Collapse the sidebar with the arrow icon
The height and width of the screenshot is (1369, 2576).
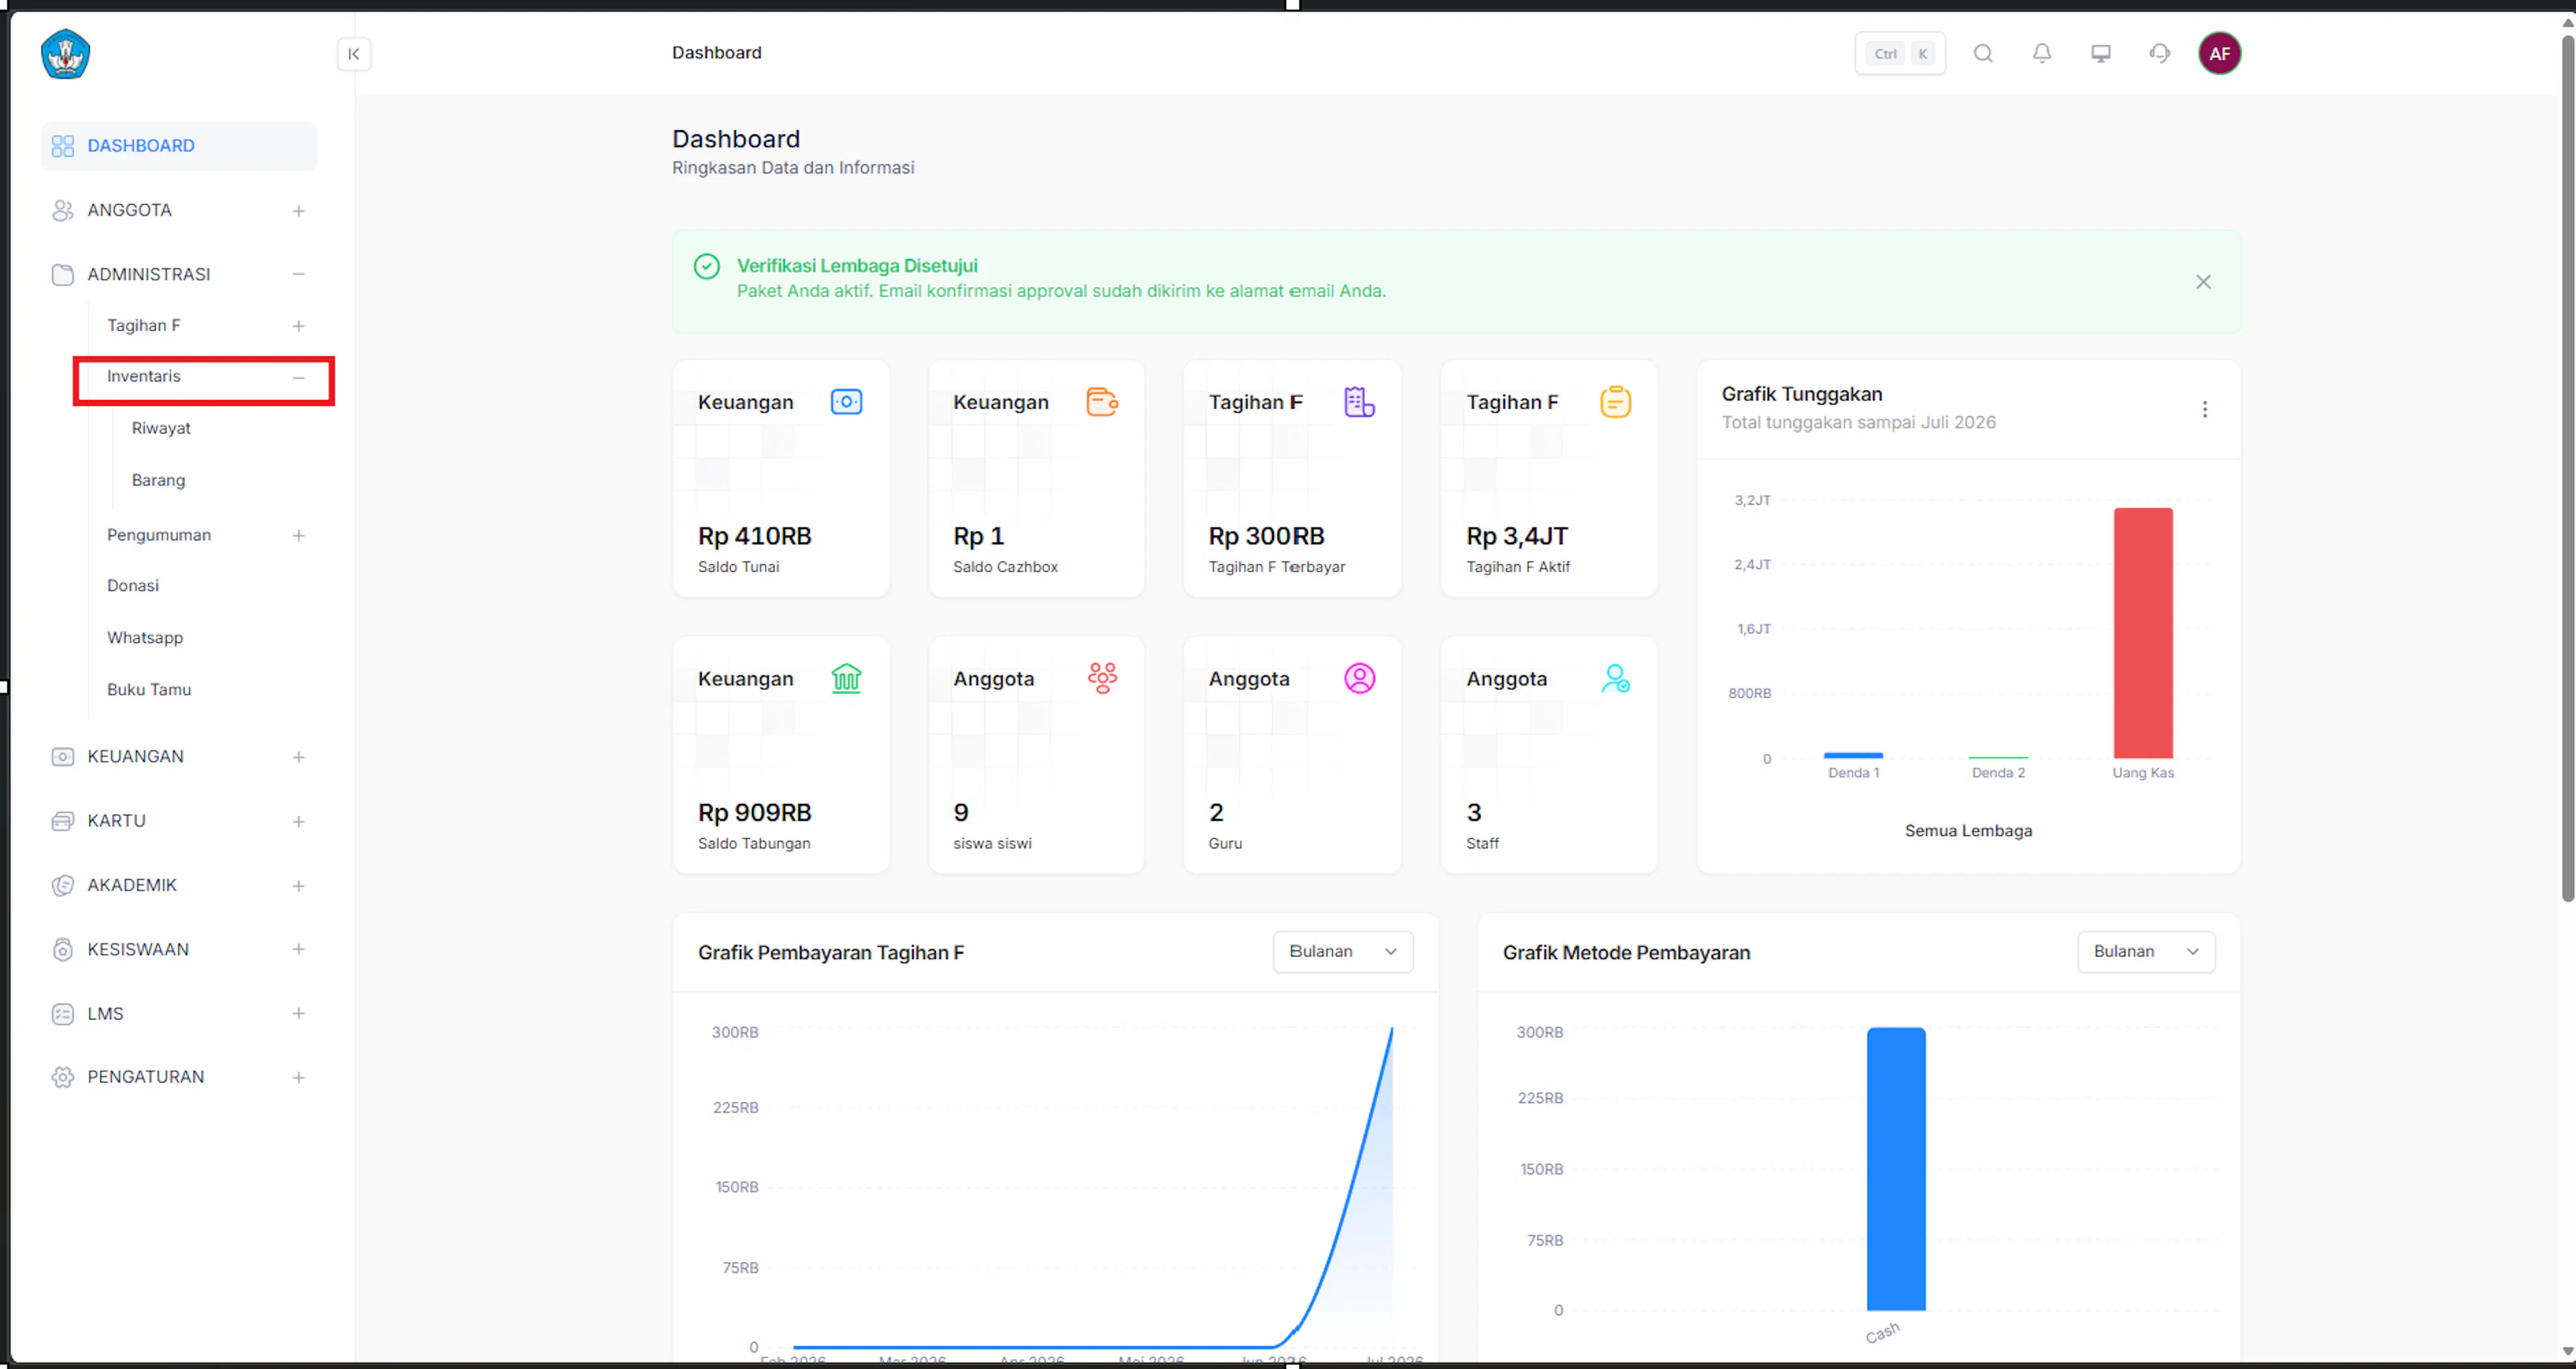pos(354,54)
